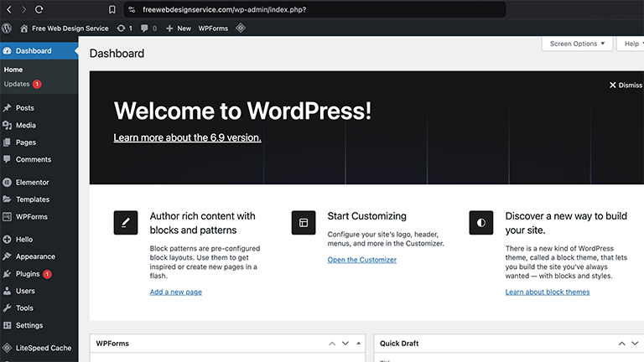The image size is (644, 362).
Task: Go forward using the browser forward arrow
Action: pyautogui.click(x=23, y=9)
